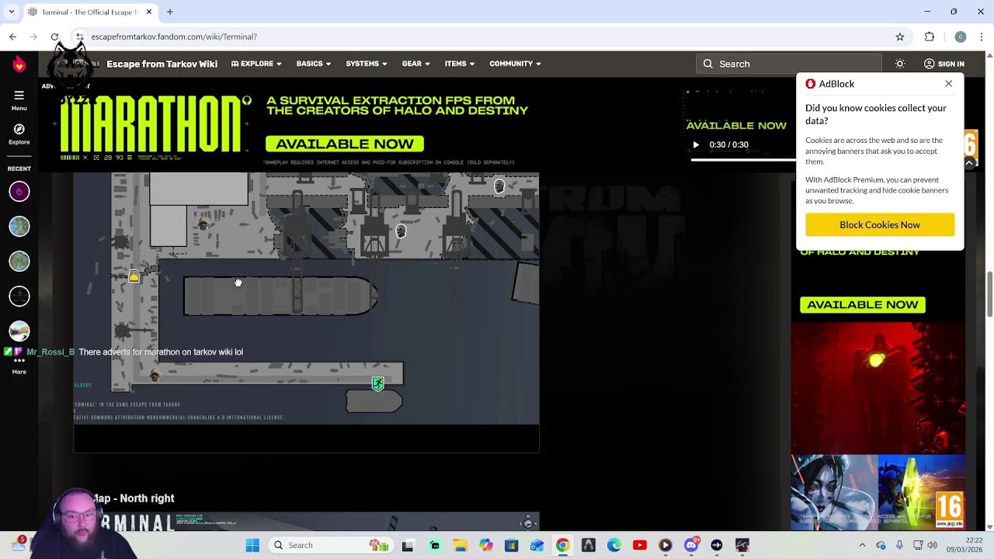The width and height of the screenshot is (994, 559).
Task: Click the Fandom flame logo
Action: coord(19,64)
